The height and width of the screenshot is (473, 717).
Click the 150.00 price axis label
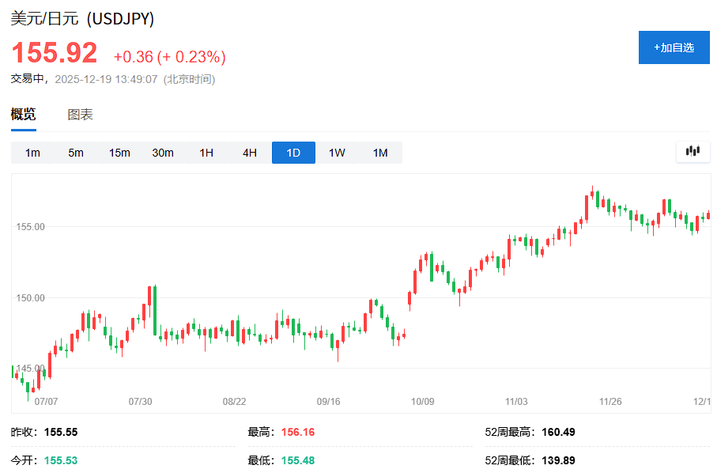(30, 298)
